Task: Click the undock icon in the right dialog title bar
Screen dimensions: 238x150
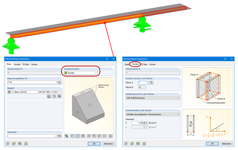Action: 225,59
